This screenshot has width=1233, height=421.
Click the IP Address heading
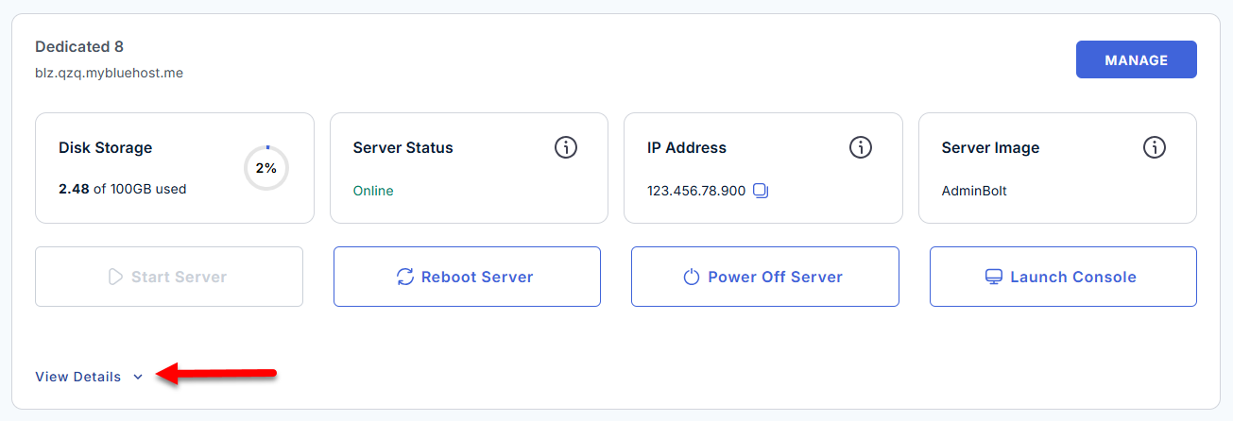pyautogui.click(x=687, y=147)
